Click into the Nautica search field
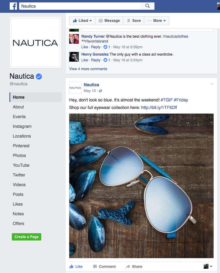 point(80,6)
